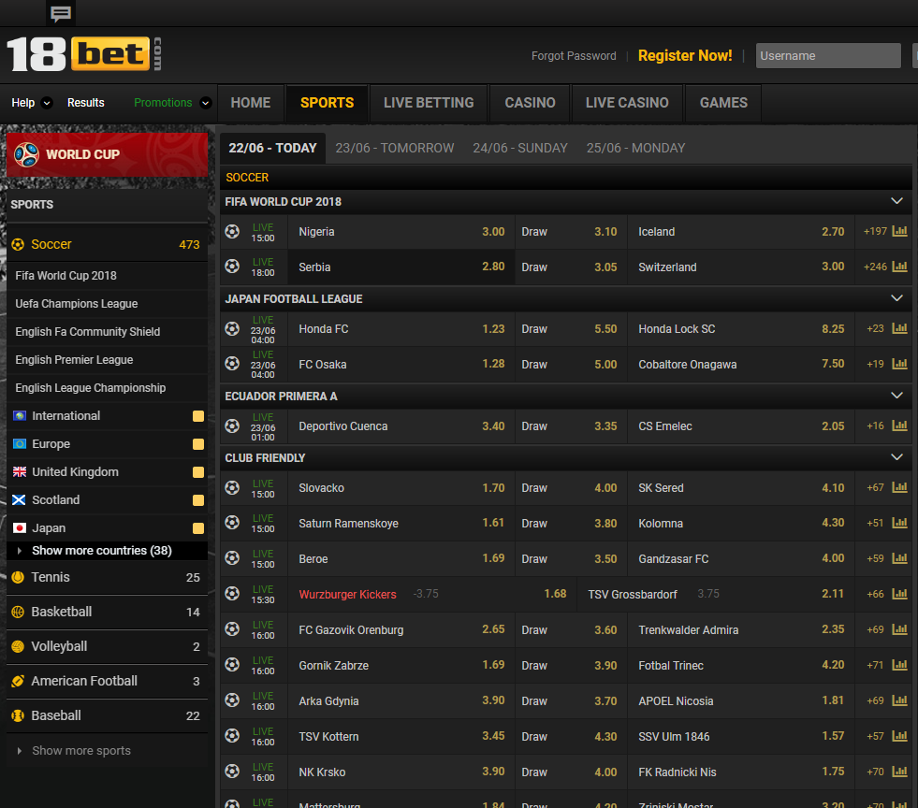Expand Show more countries (38)
This screenshot has width=918, height=808.
[102, 551]
